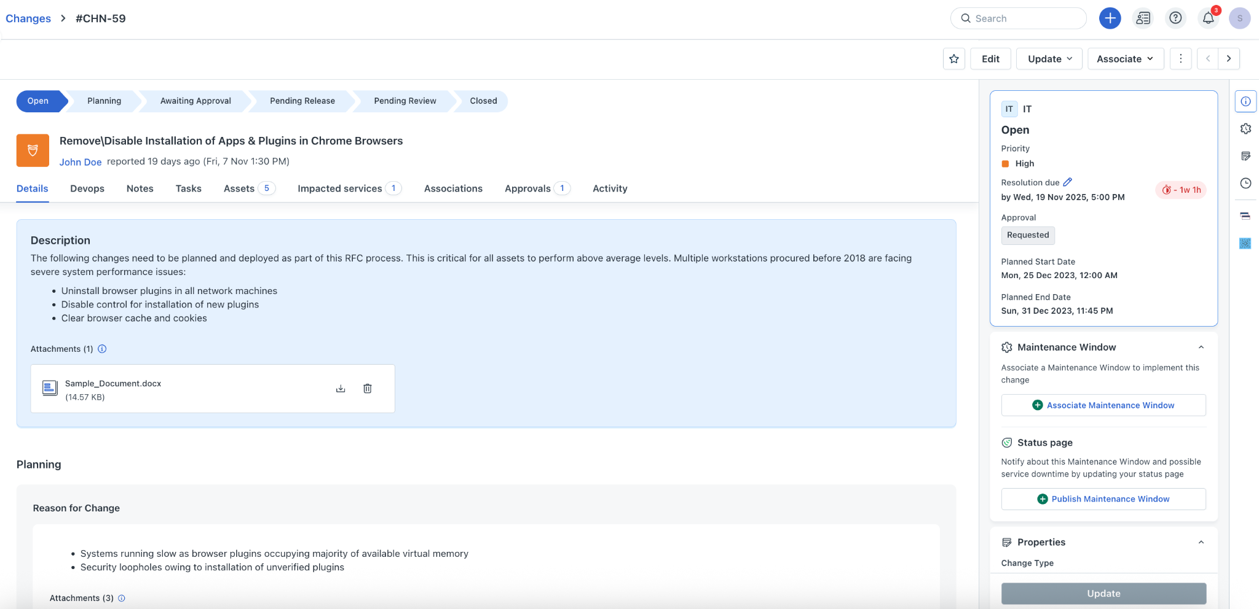This screenshot has height=609, width=1259.
Task: Switch to the Details tab
Action: tap(33, 188)
